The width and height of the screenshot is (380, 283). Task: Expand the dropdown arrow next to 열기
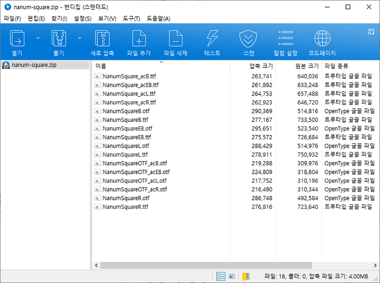38,38
